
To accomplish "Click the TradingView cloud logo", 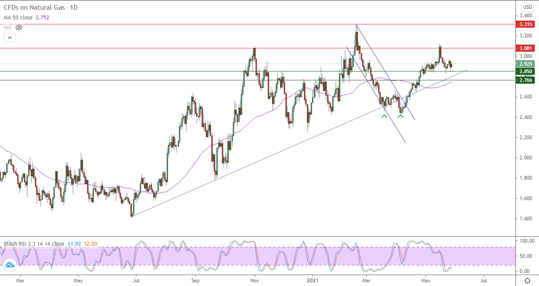I will [10, 265].
